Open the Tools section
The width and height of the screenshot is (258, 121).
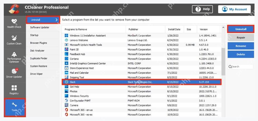click(x=15, y=107)
